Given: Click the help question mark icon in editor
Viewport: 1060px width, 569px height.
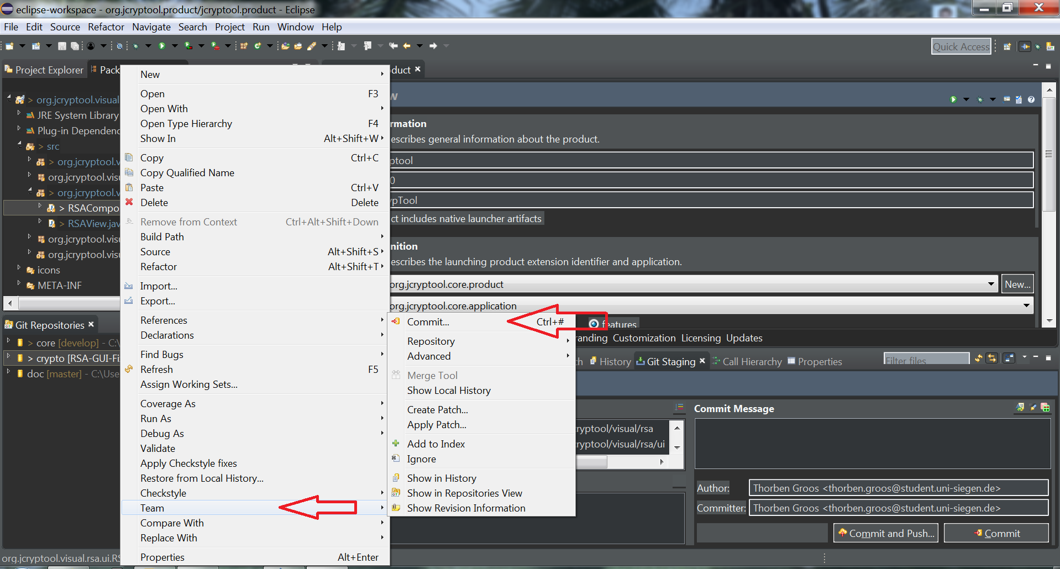Looking at the screenshot, I should coord(1031,99).
